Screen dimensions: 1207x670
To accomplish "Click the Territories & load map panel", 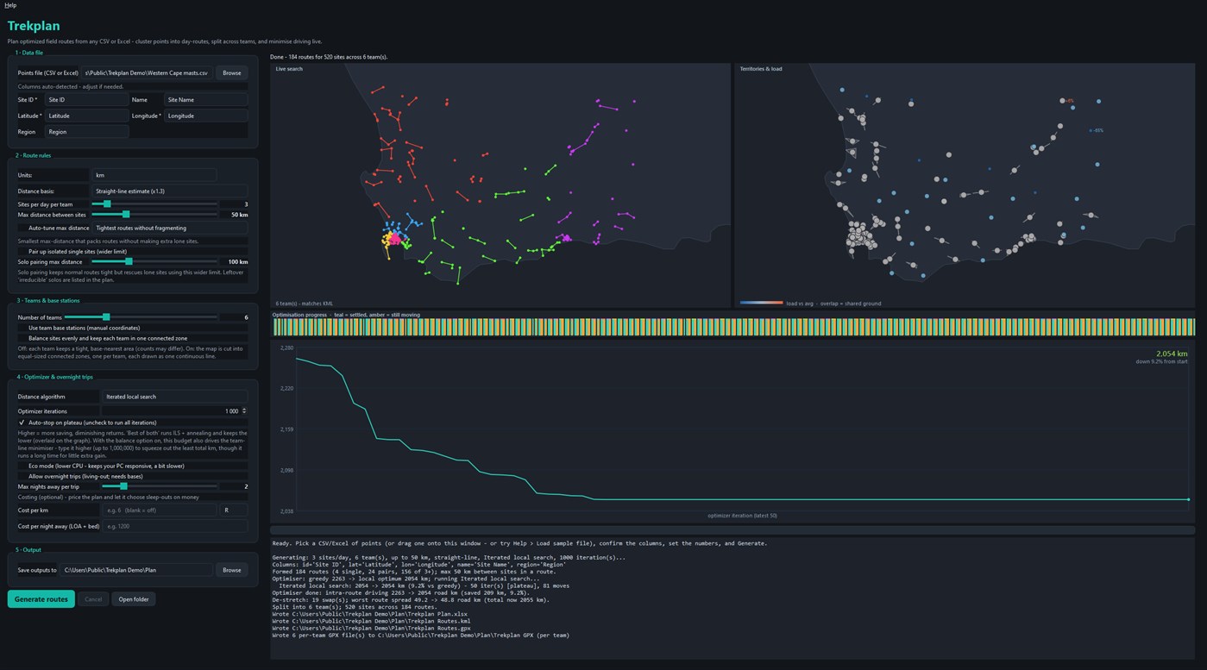I will click(x=965, y=185).
